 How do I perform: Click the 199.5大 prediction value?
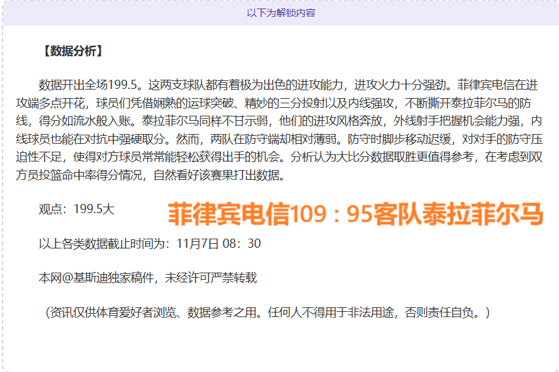94,209
